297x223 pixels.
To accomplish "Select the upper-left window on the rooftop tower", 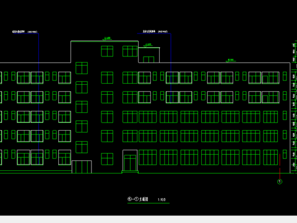I will [107, 51].
